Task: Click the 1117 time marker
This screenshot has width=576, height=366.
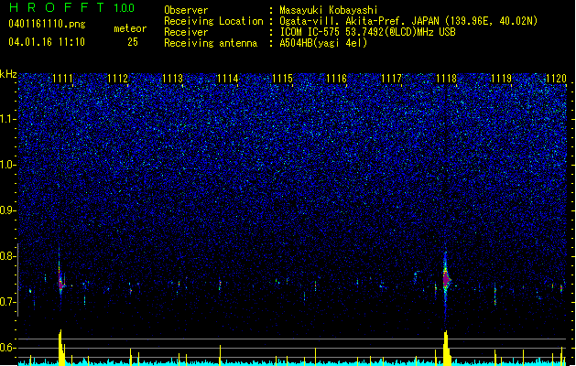Action: [392, 79]
